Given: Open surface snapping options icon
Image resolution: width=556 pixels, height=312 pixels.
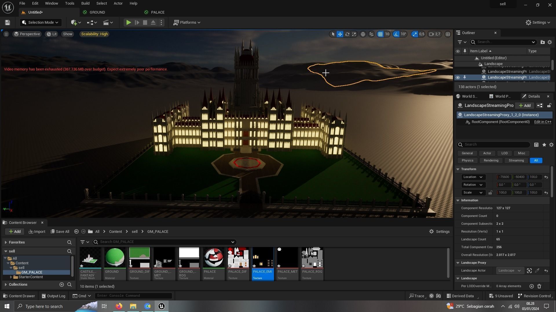Looking at the screenshot, I should [371, 34].
